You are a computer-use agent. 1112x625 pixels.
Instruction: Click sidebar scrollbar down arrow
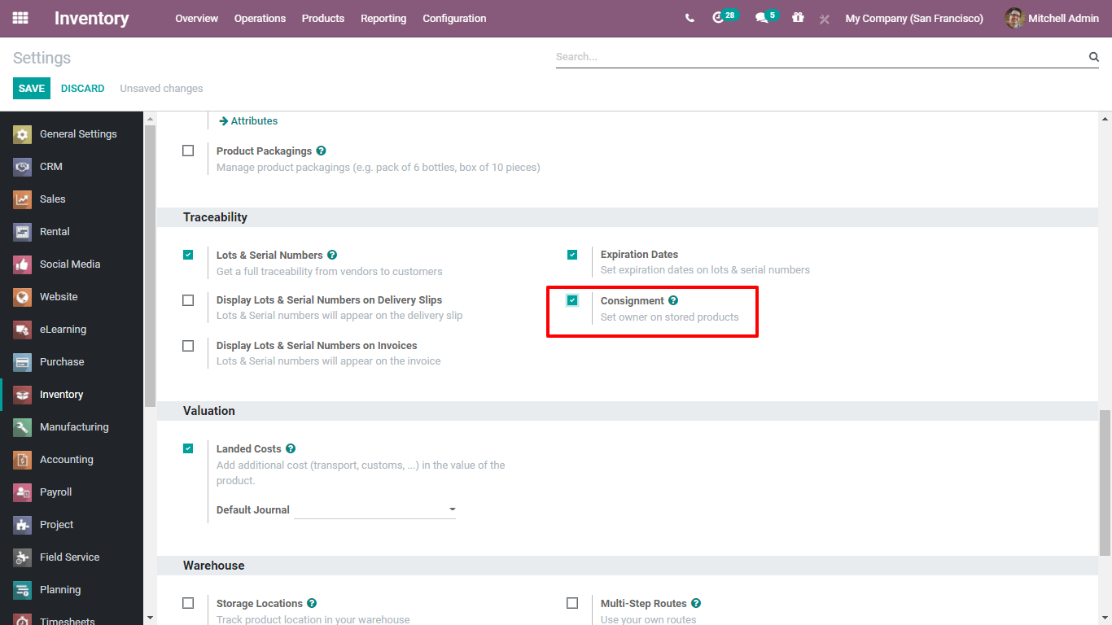(x=150, y=618)
